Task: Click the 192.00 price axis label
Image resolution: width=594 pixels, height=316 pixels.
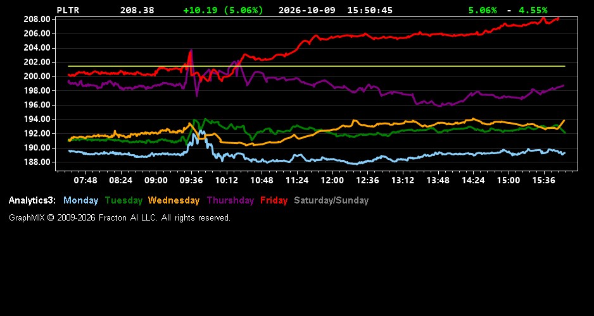Action: tap(37, 133)
